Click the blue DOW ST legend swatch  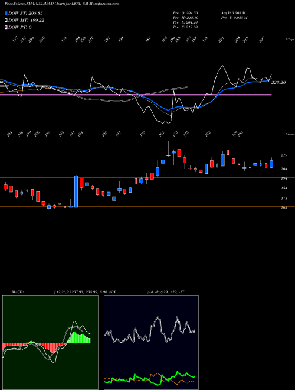pyautogui.click(x=6, y=13)
